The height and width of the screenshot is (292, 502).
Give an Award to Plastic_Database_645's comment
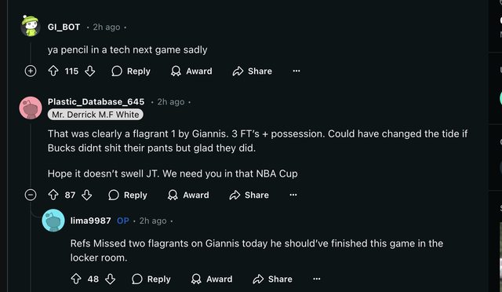(x=188, y=195)
